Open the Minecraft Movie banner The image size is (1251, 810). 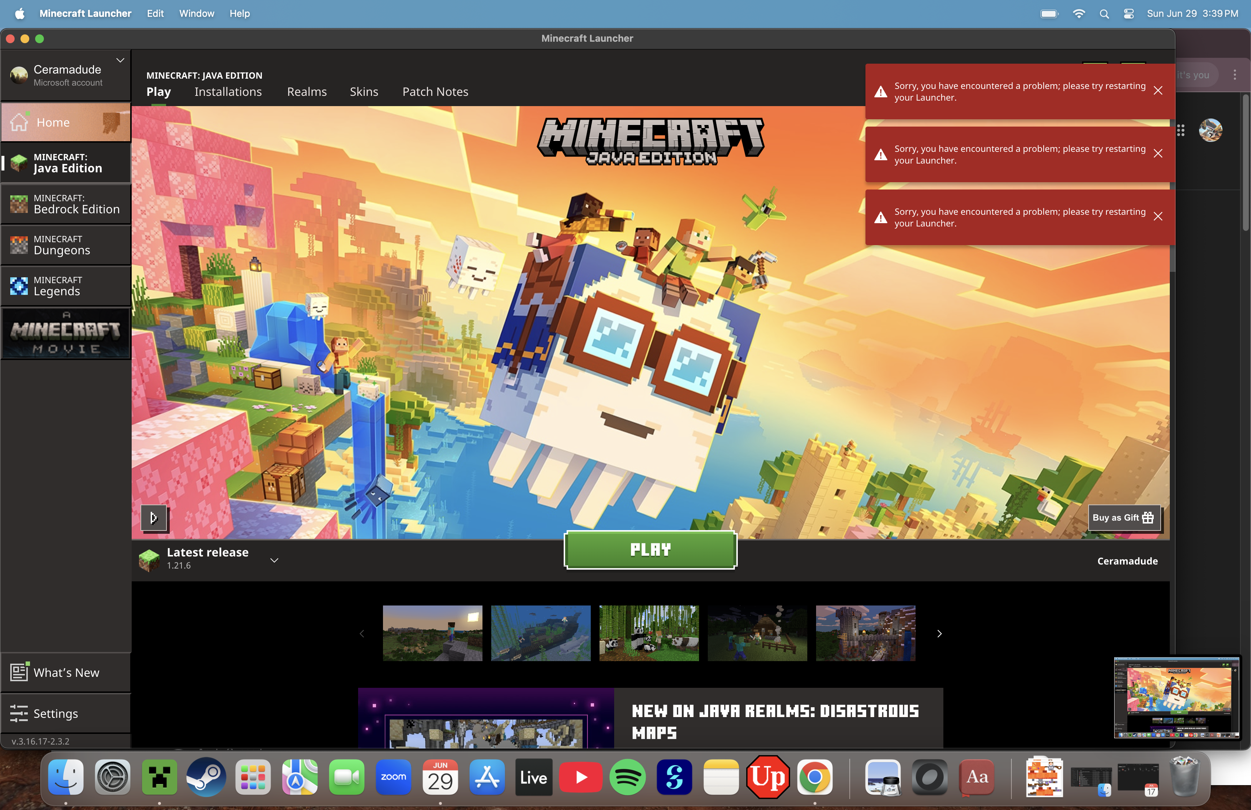tap(66, 333)
